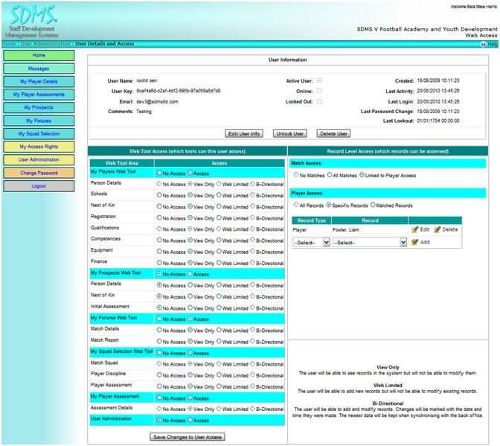Select Bi-Directional for Equipment

(252, 252)
